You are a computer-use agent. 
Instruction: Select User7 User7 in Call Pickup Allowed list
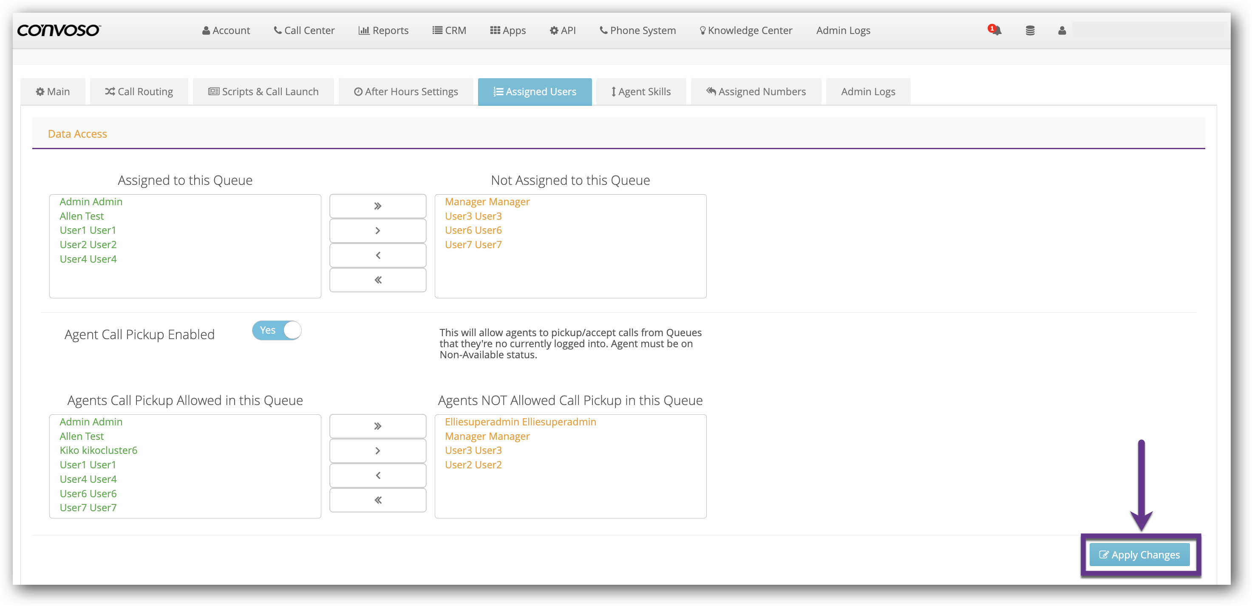[x=88, y=508]
